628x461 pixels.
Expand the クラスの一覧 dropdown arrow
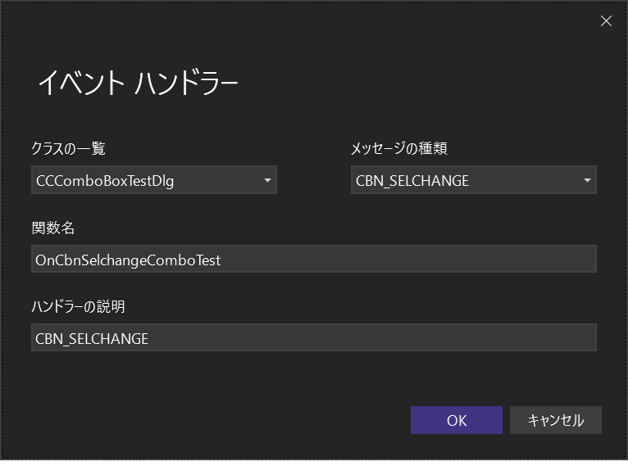267,181
